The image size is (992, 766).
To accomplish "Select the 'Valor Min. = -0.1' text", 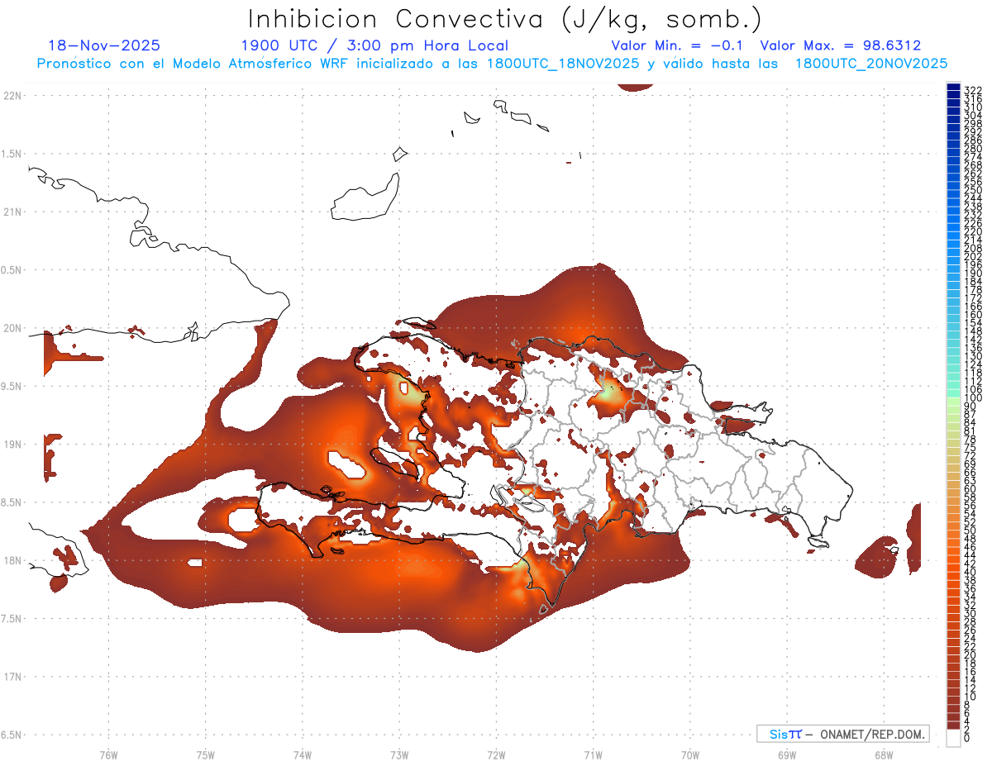I will (679, 45).
